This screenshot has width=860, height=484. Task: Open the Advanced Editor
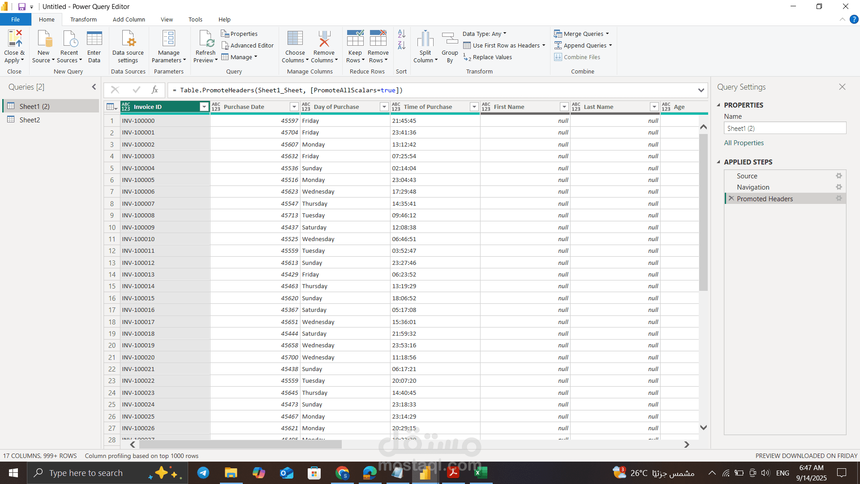pyautogui.click(x=247, y=45)
